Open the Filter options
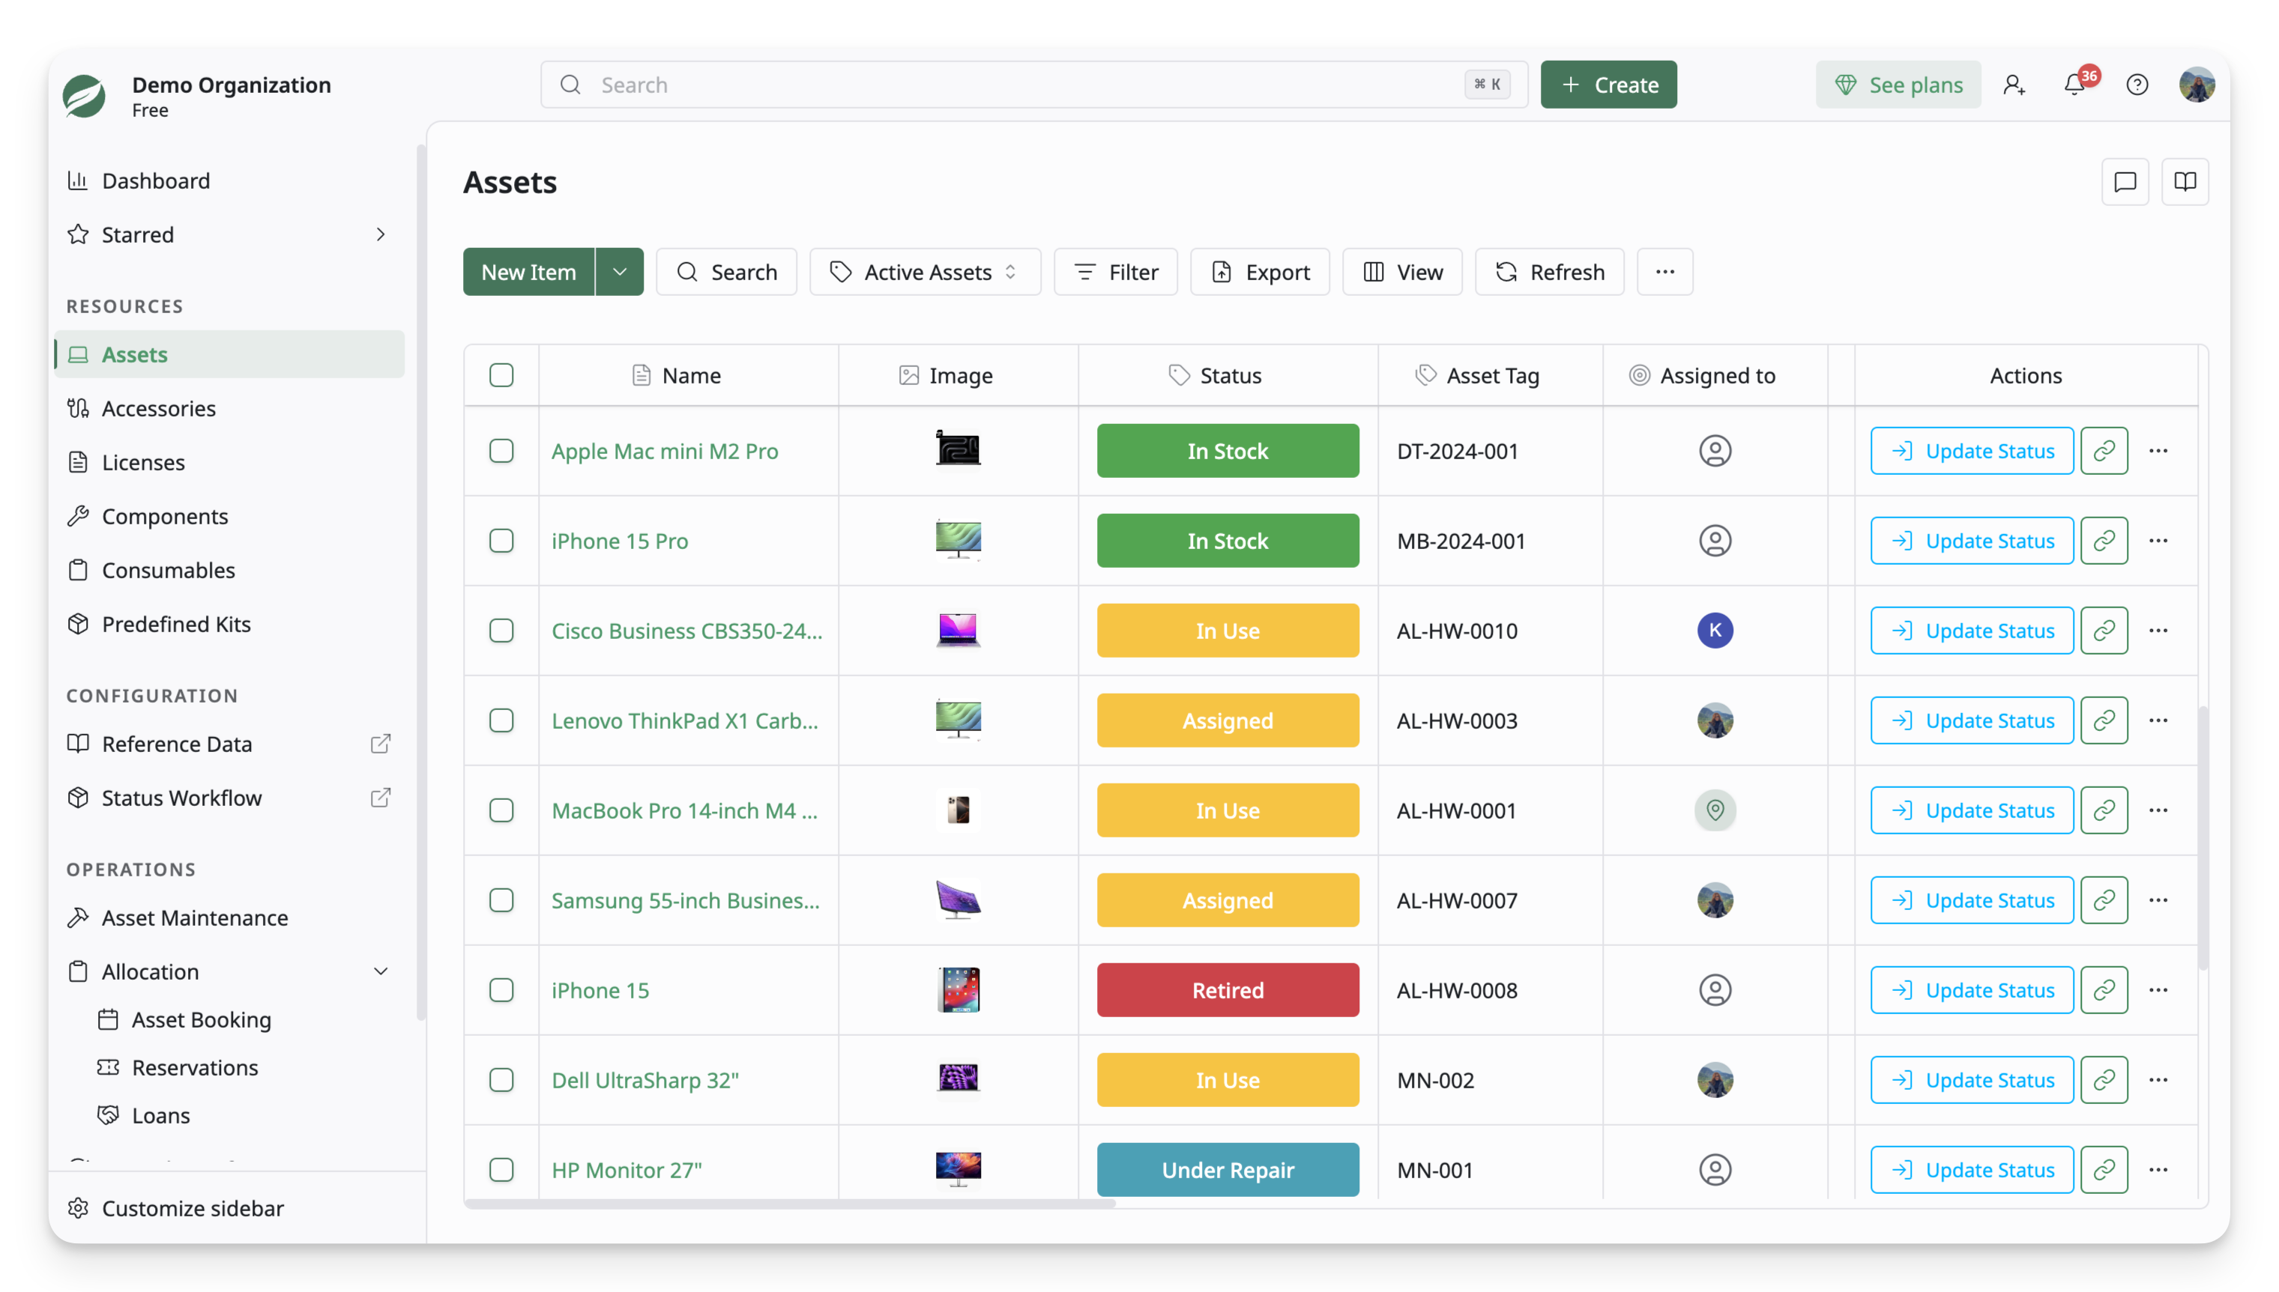Image resolution: width=2279 pixels, height=1292 pixels. click(1115, 272)
